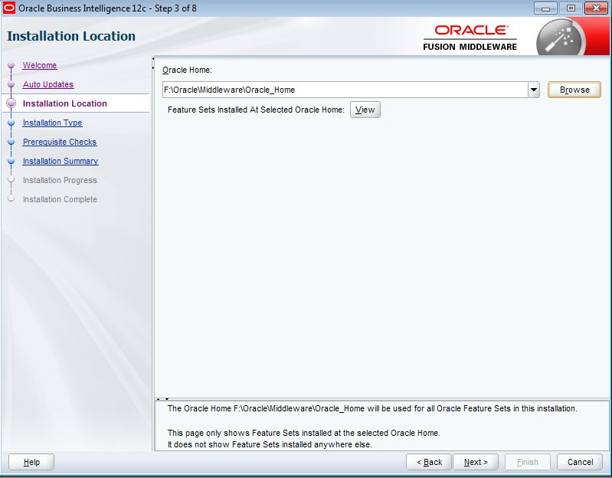The image size is (612, 478).
Task: Open Help for this installer page
Action: [31, 462]
